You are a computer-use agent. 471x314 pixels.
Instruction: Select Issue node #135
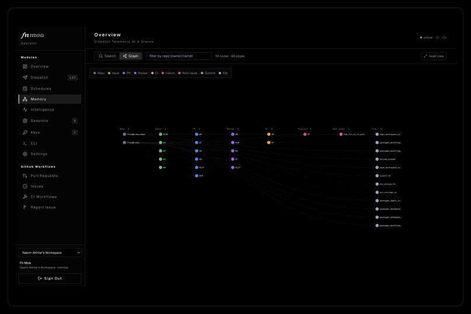(x=160, y=134)
